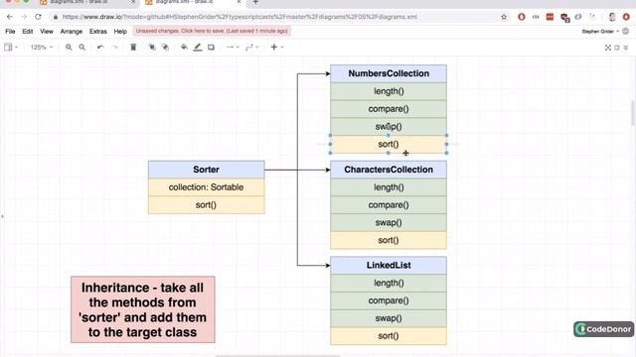Delete the selected shape with trash icon
This screenshot has height=357, width=636.
tap(133, 48)
